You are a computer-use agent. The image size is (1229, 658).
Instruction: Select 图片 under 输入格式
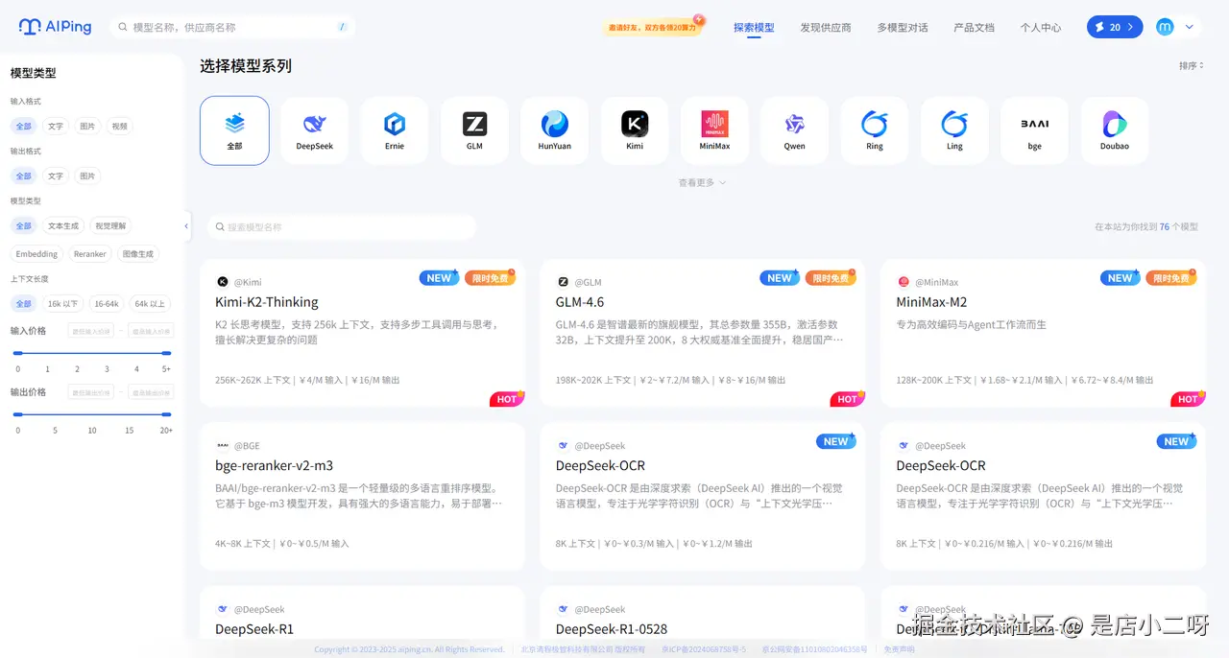(87, 126)
